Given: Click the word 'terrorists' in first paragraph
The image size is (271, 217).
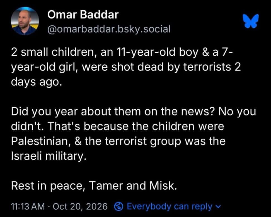Looking at the screenshot, I should (207, 67).
